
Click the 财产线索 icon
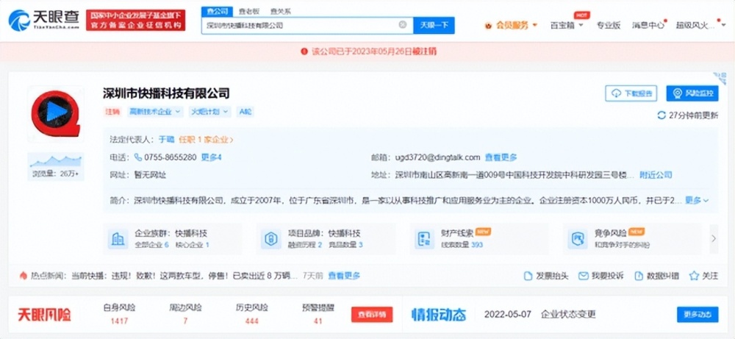424,239
